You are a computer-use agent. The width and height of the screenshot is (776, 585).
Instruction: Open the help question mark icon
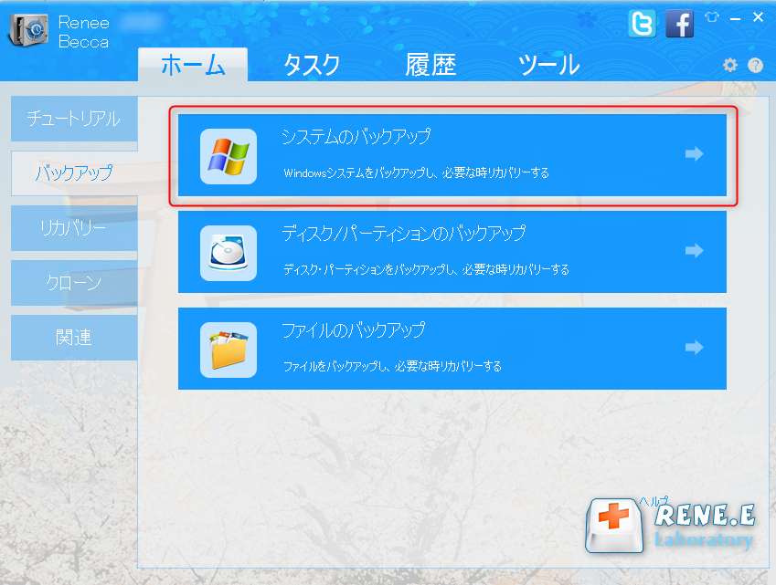(755, 65)
